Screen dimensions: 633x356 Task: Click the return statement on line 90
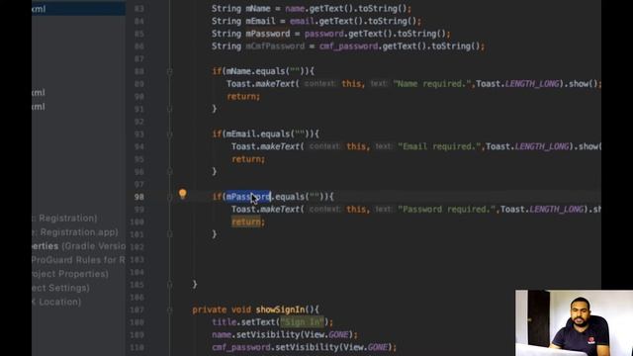pyautogui.click(x=243, y=96)
